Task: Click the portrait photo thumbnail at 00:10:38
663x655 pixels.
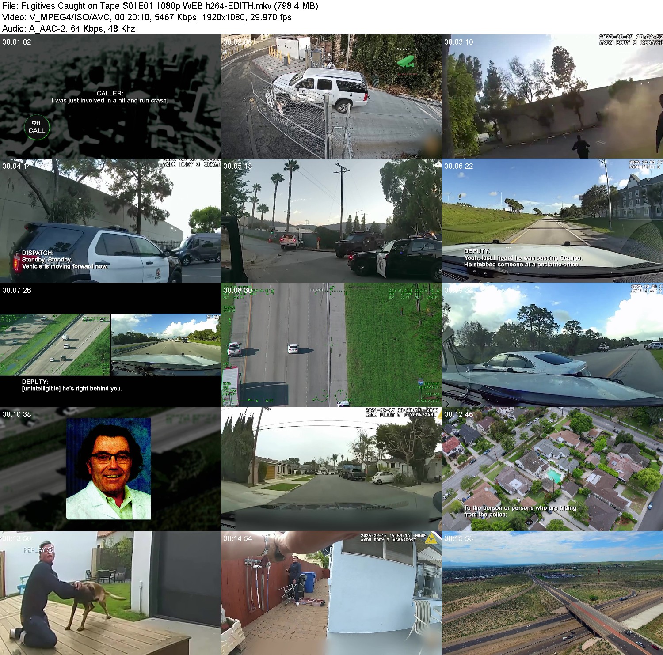Action: pyautogui.click(x=110, y=469)
